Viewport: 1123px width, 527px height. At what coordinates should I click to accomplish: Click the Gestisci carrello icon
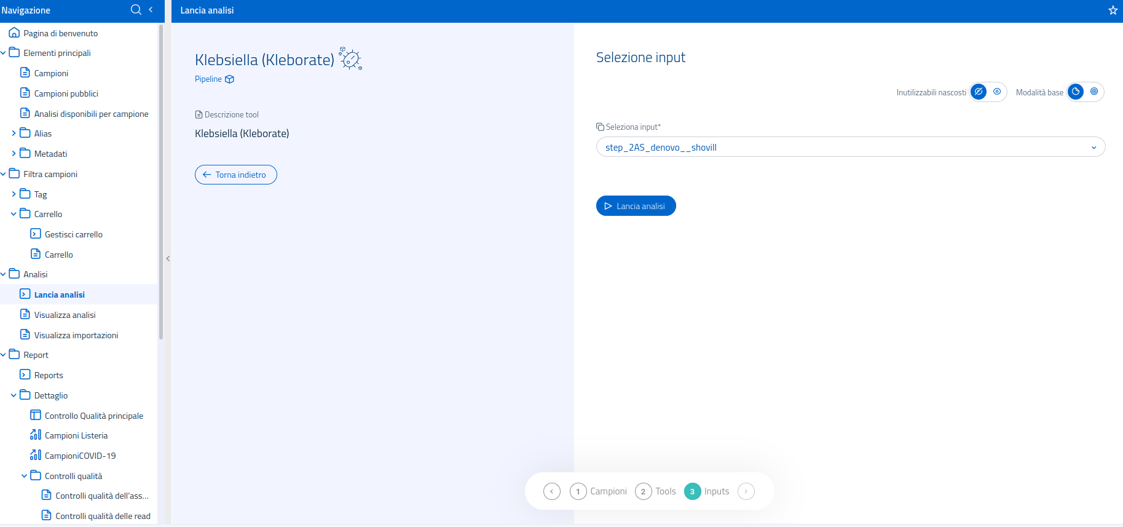coord(36,234)
